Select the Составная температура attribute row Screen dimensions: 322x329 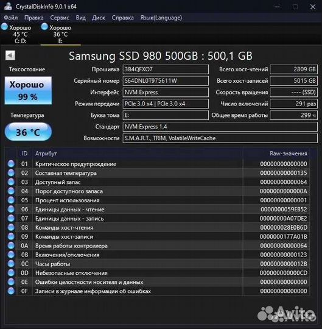pos(158,173)
